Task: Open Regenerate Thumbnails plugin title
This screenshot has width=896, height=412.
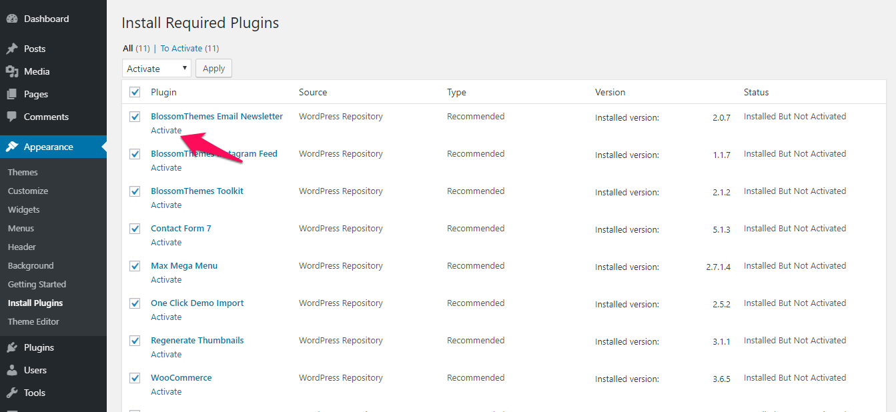Action: [197, 340]
